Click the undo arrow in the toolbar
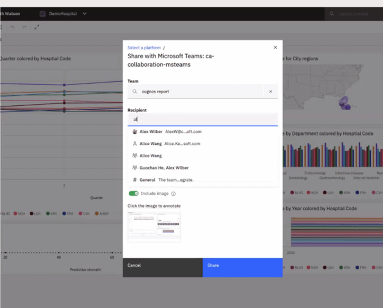383x308 pixels. tap(12, 27)
